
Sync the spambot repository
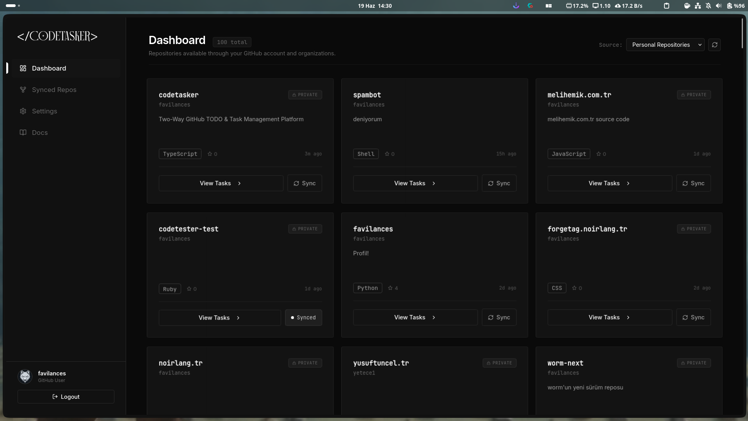(499, 183)
